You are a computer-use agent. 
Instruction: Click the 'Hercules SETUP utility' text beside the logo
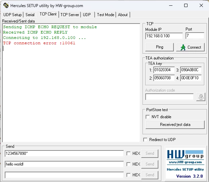(x=185, y=170)
